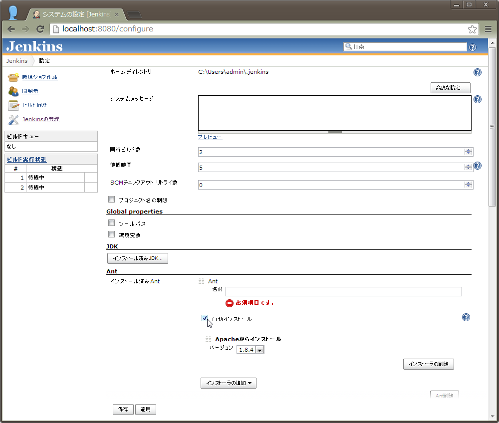The width and height of the screenshot is (499, 423).
Task: Open the Ant version 1.8.4 dropdown
Action: click(250, 350)
